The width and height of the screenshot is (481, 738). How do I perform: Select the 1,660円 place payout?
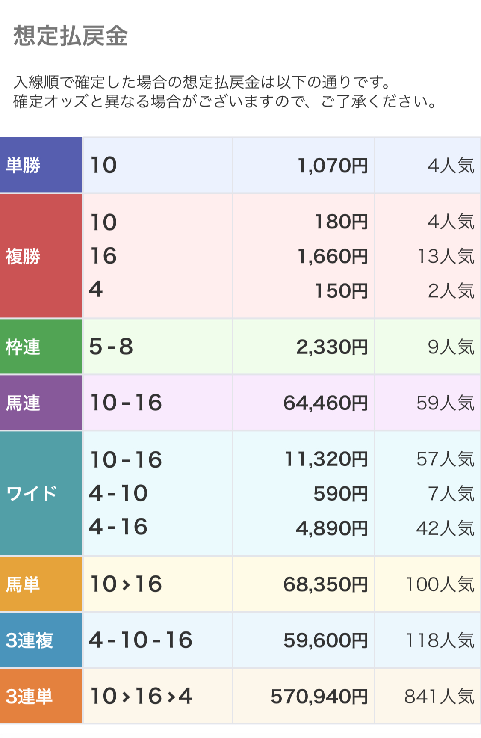pos(332,256)
